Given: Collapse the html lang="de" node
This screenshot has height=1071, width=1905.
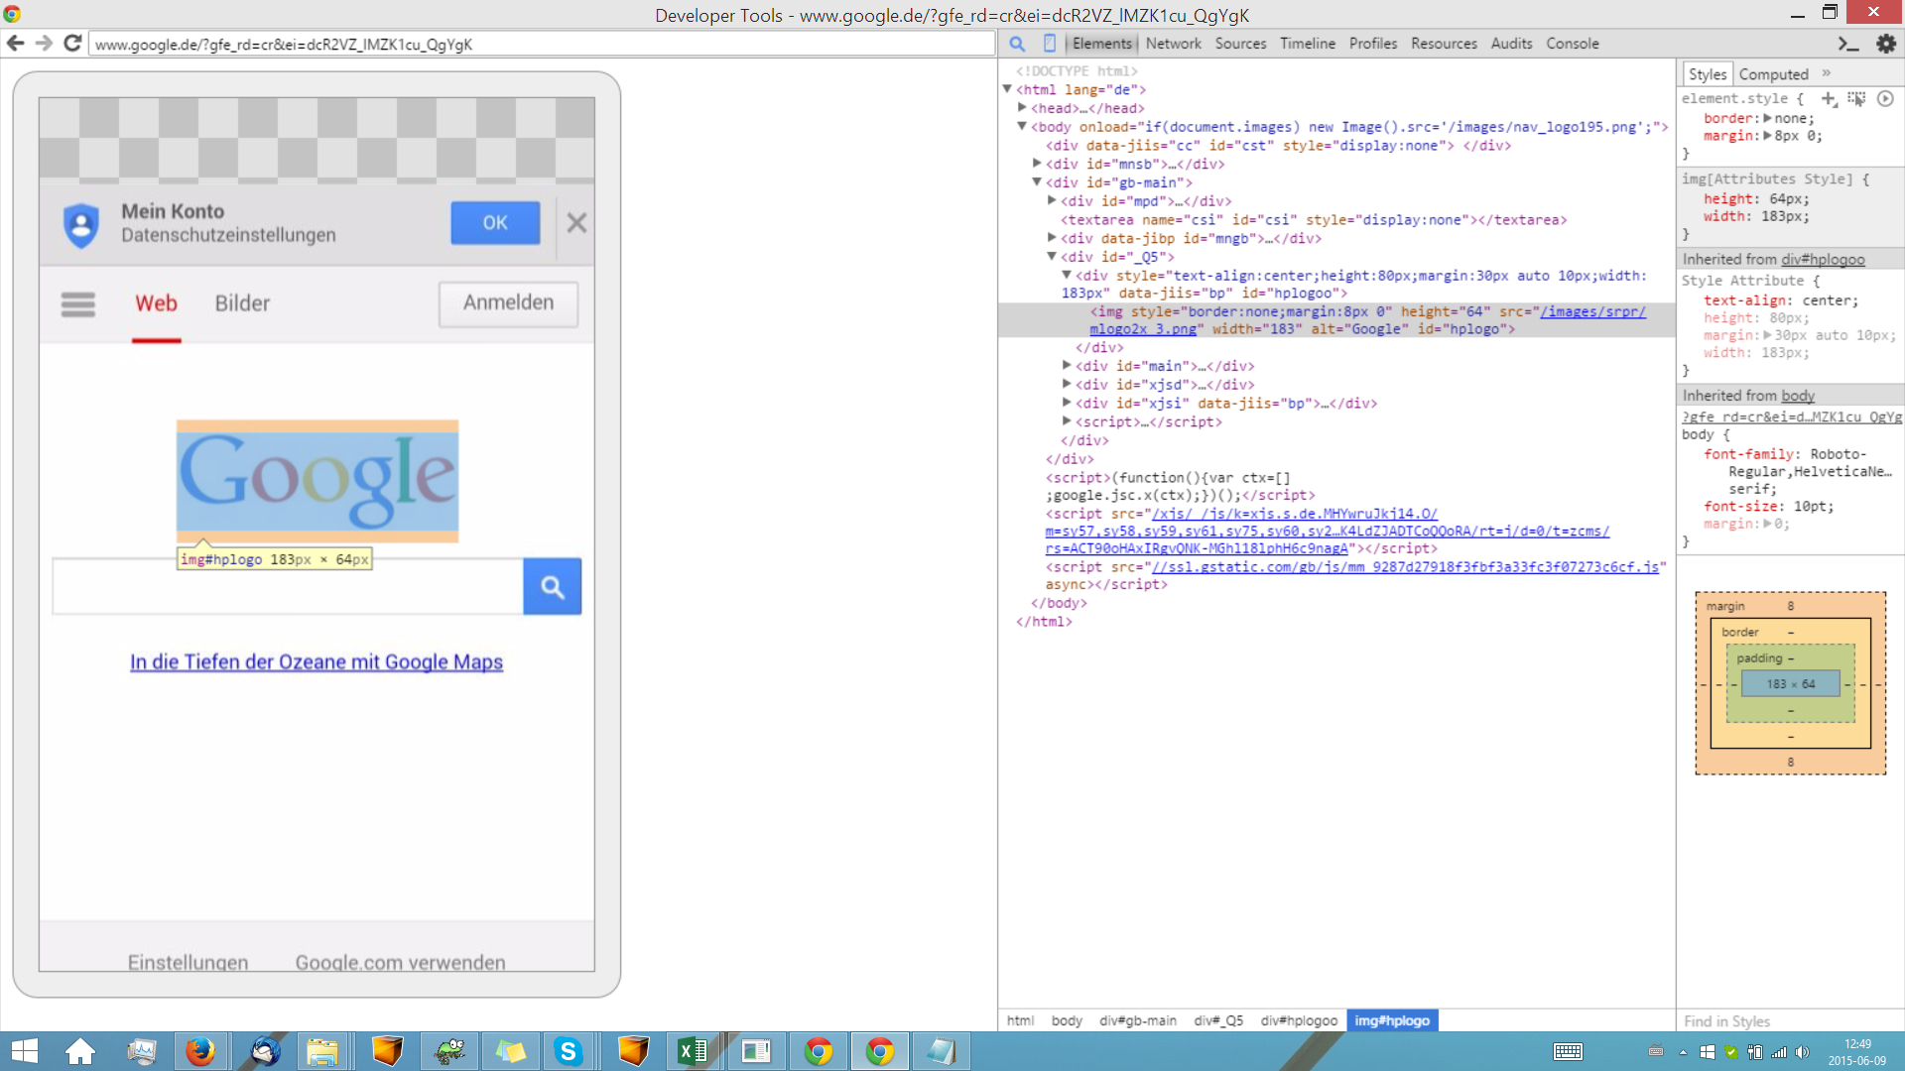Looking at the screenshot, I should point(1007,89).
